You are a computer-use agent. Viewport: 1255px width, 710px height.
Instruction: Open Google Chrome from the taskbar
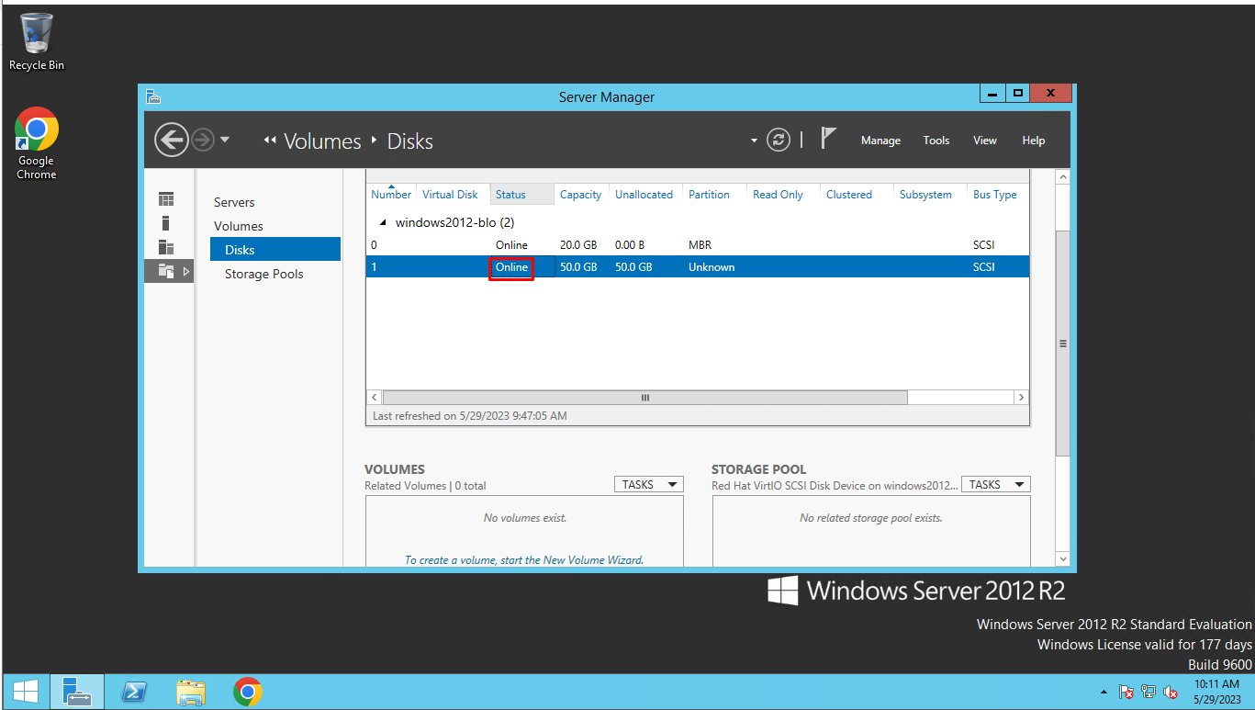click(248, 691)
